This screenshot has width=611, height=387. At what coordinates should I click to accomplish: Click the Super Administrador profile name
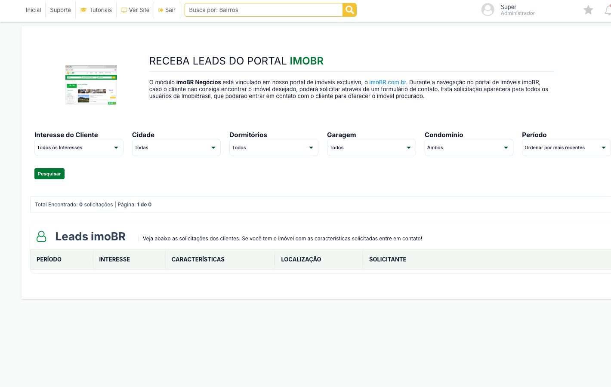pos(518,10)
